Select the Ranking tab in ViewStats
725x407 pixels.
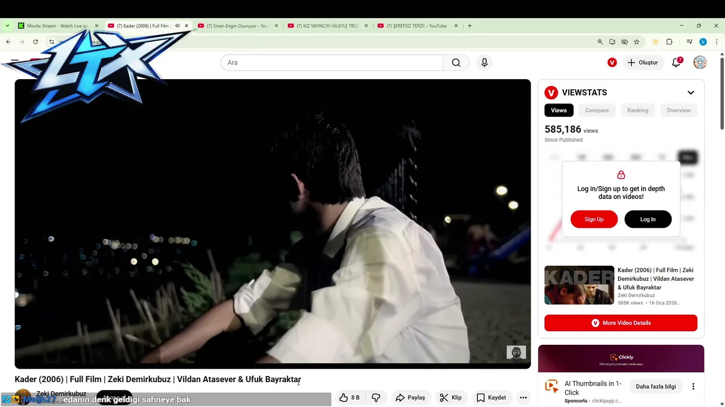pos(638,110)
